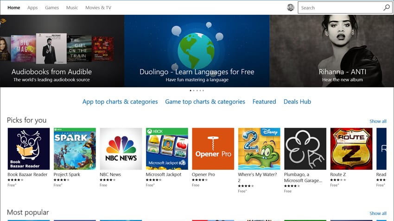Open the Route Z game icon
394x221 pixels.
click(x=351, y=149)
